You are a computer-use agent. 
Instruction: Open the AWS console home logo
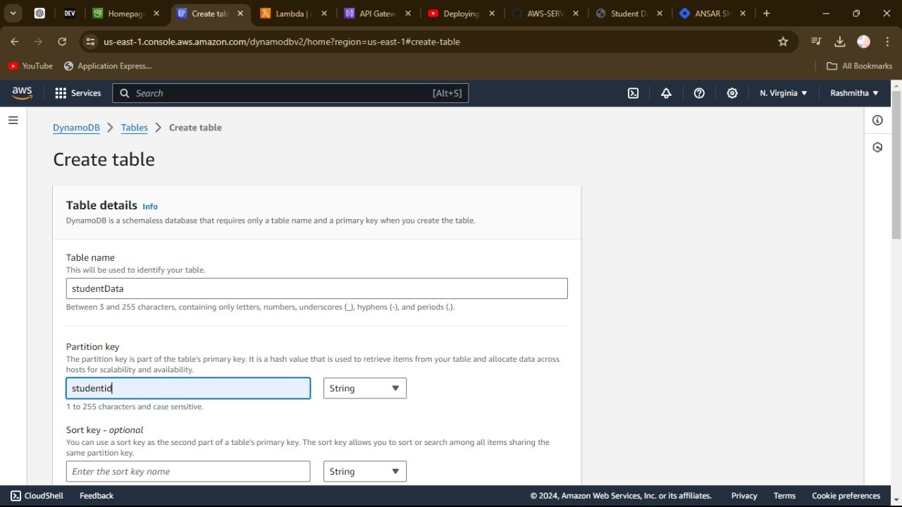point(22,93)
